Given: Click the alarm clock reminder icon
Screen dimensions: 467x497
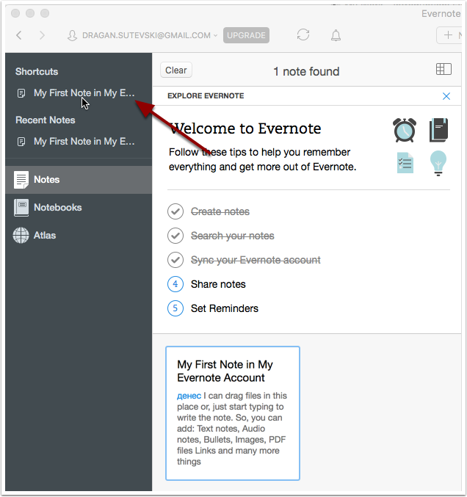Looking at the screenshot, I should (405, 130).
